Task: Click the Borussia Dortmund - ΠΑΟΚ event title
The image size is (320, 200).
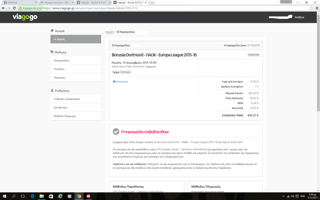Action: (x=154, y=55)
